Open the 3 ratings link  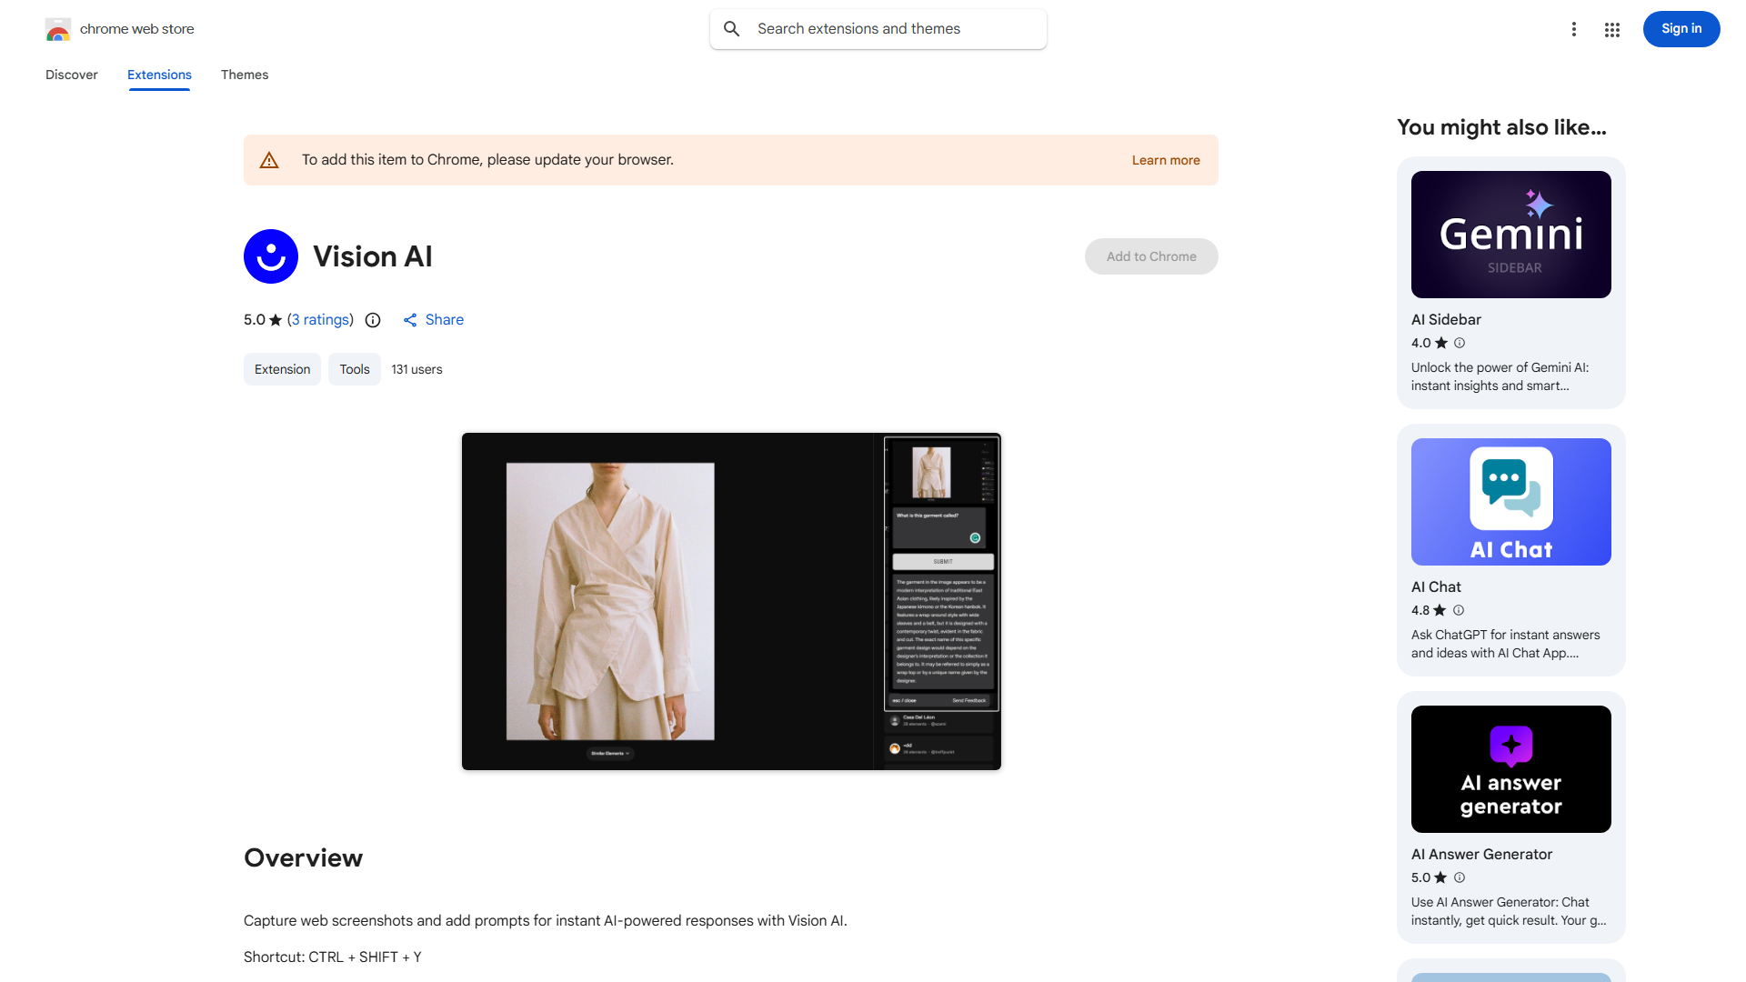click(x=320, y=320)
